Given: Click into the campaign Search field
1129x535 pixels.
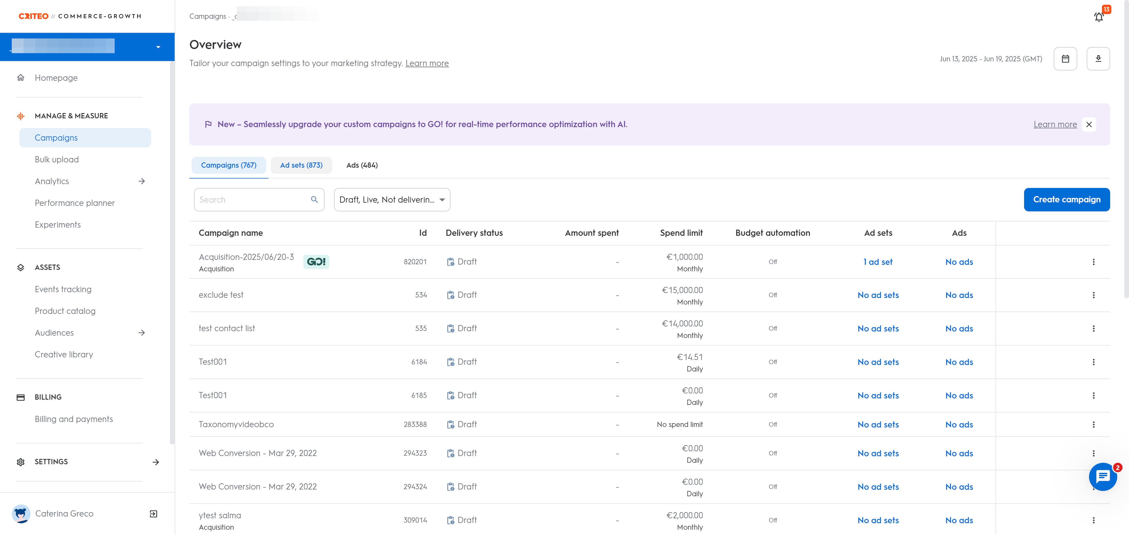Looking at the screenshot, I should (x=252, y=200).
